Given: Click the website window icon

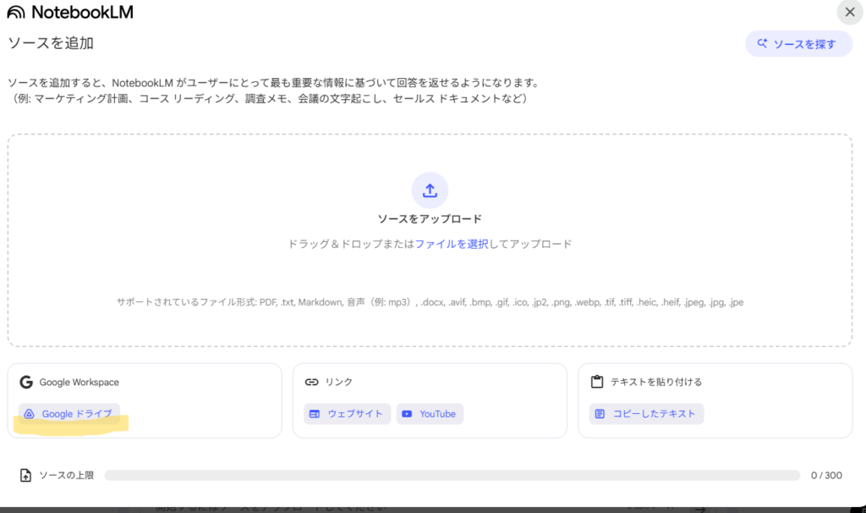Looking at the screenshot, I should tap(315, 414).
